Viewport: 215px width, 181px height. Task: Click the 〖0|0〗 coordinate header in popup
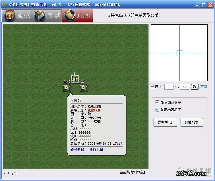[77, 100]
